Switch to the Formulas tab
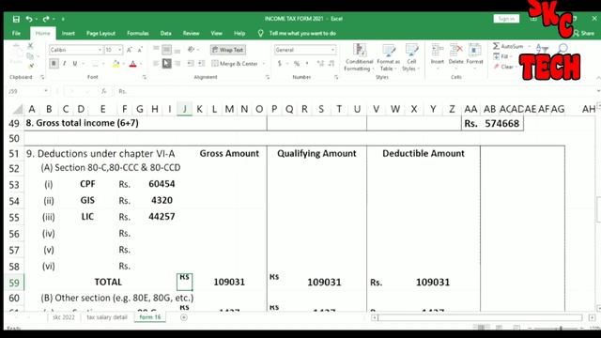Viewport: 601px width, 338px height. coord(138,34)
